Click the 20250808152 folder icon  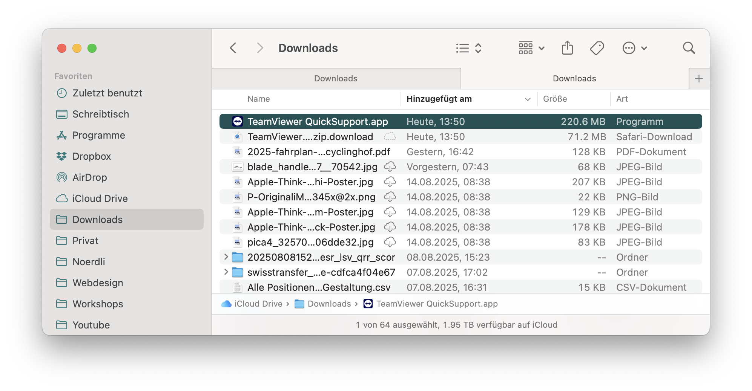click(x=238, y=257)
